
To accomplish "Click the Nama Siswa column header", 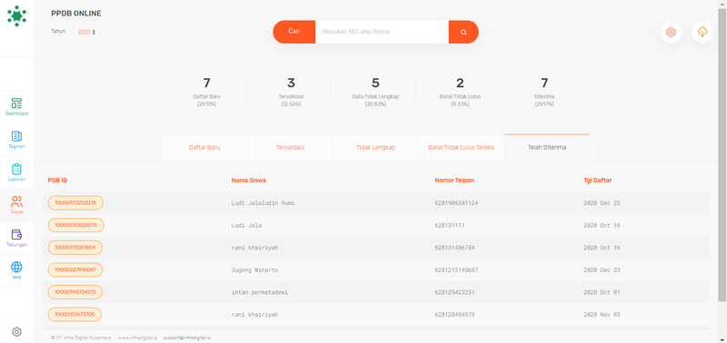I will point(248,181).
